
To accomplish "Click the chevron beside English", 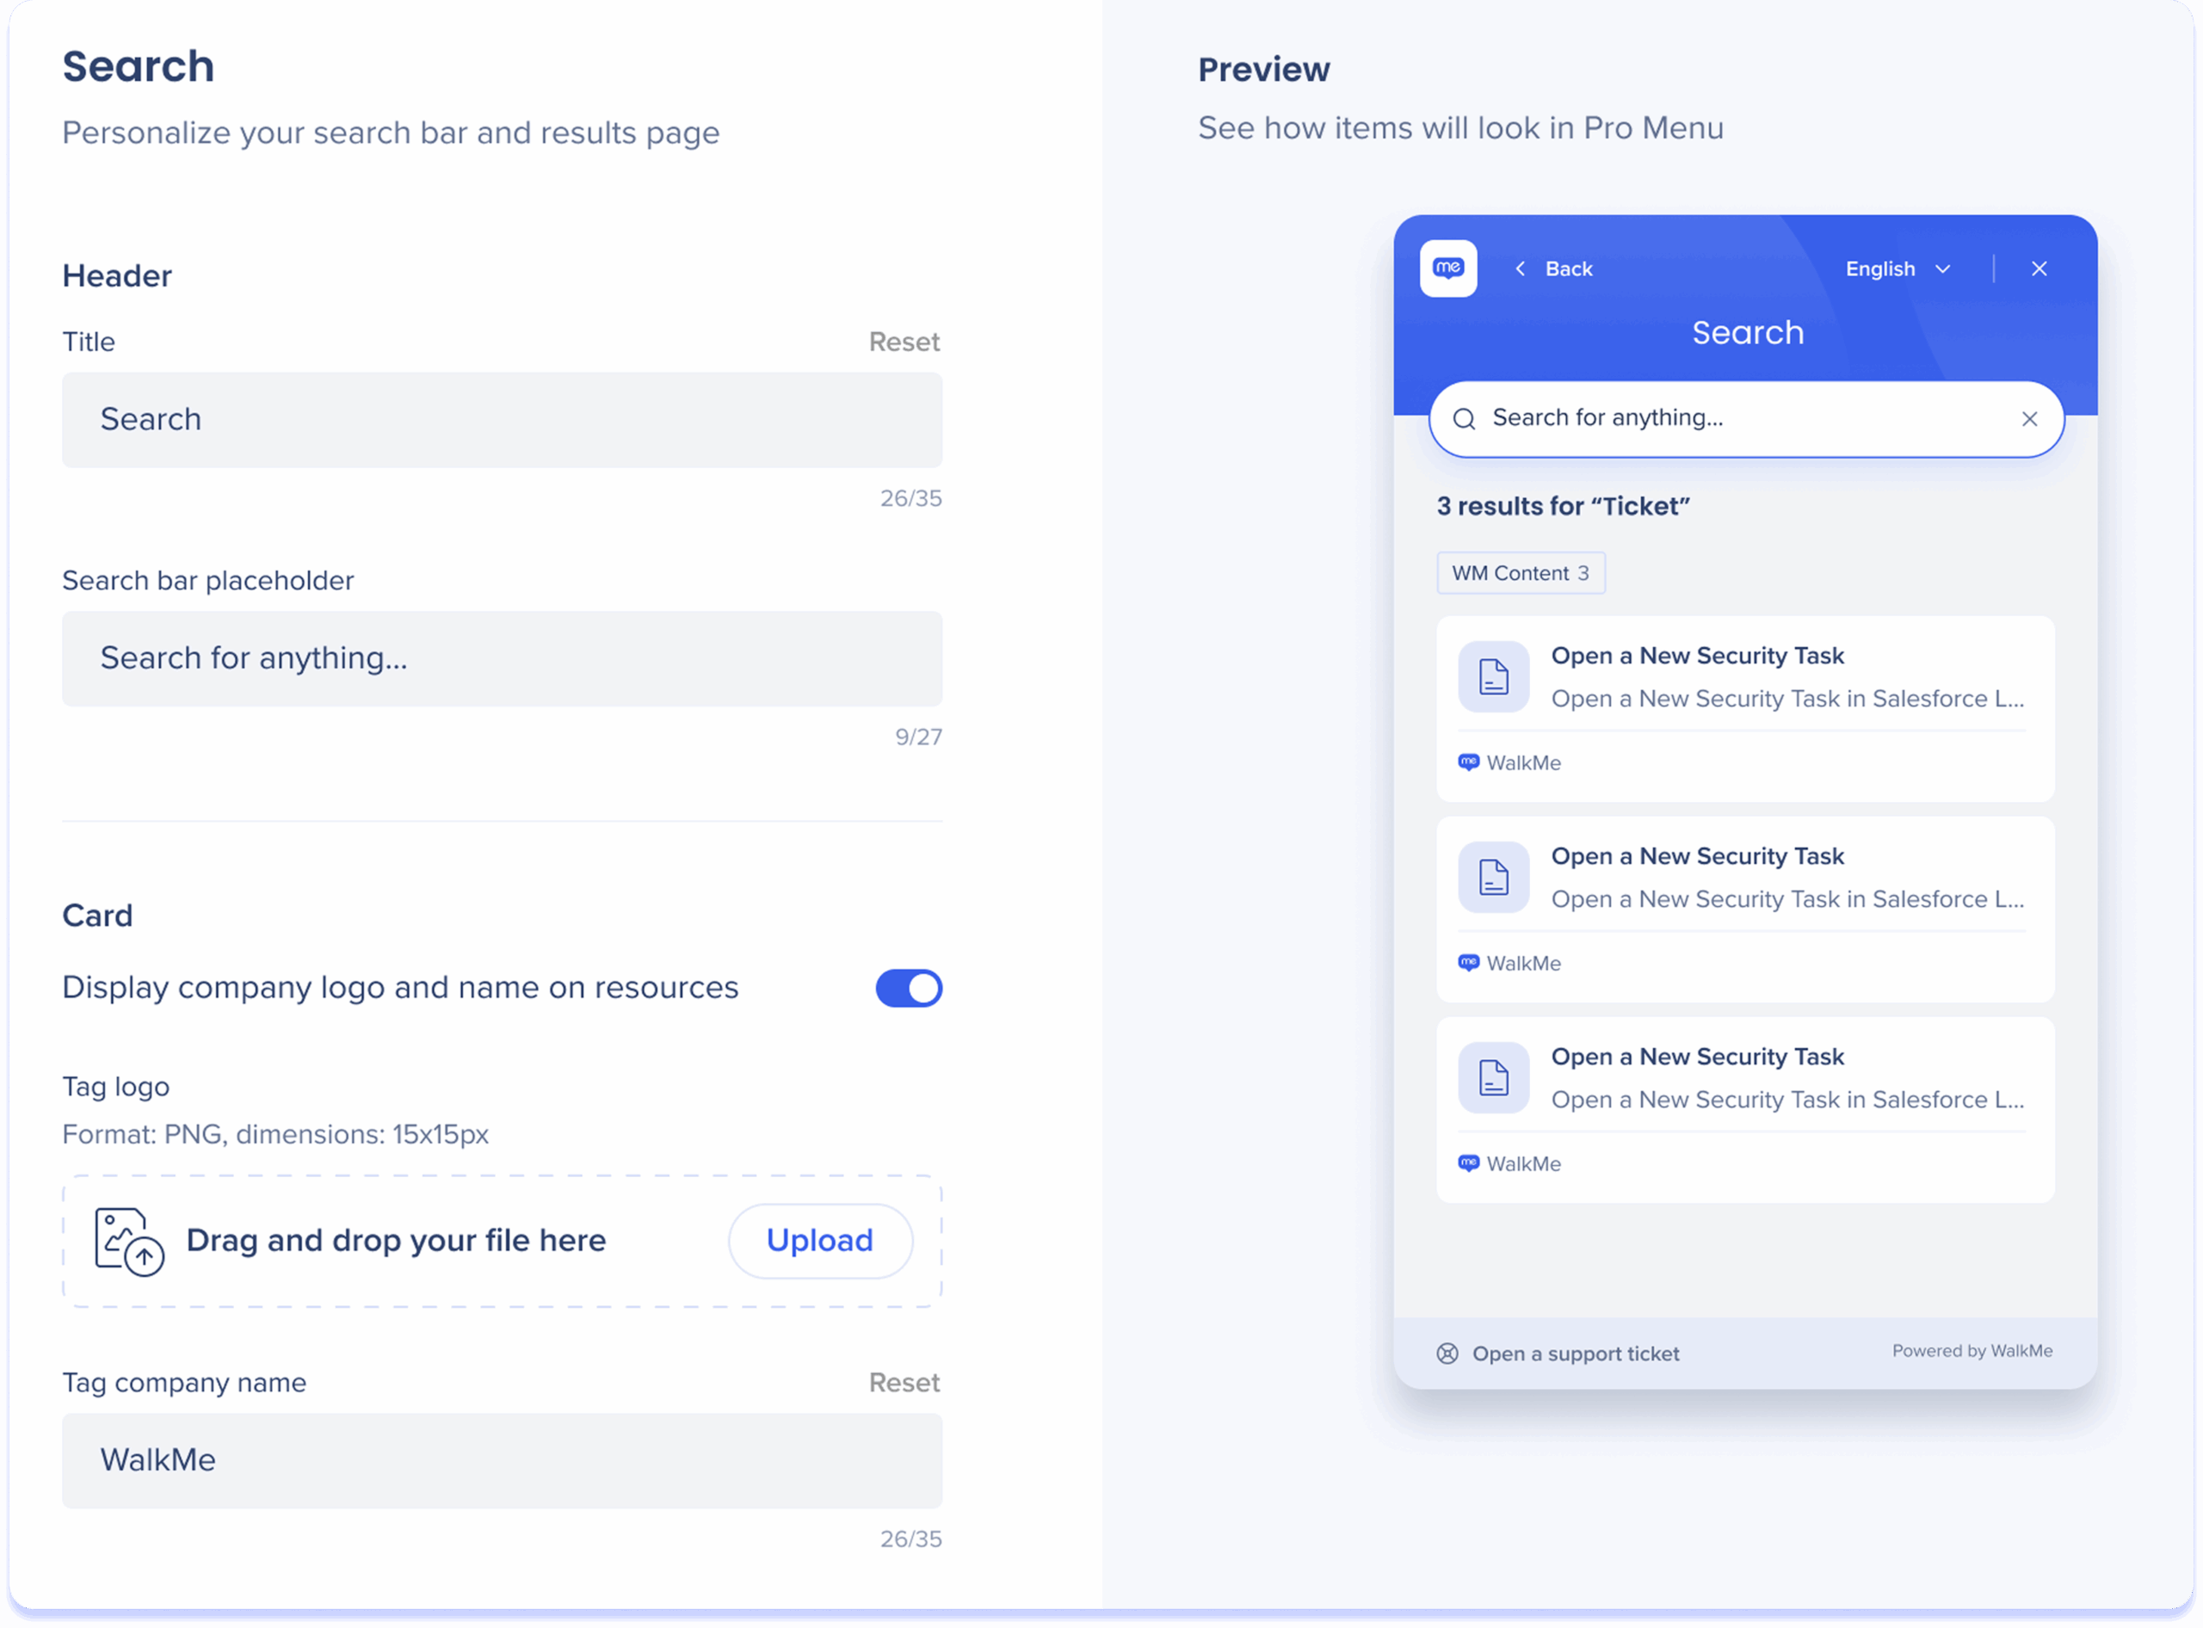I will point(1943,269).
